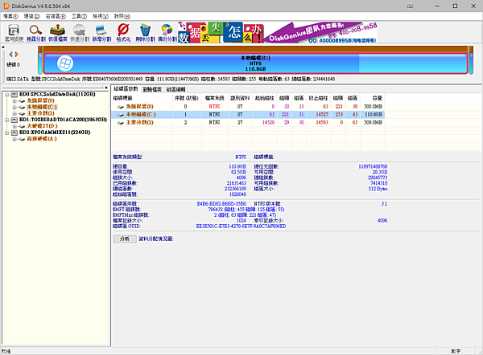Go to previous disk with left arrow
483x355 pixels.
tap(6, 56)
